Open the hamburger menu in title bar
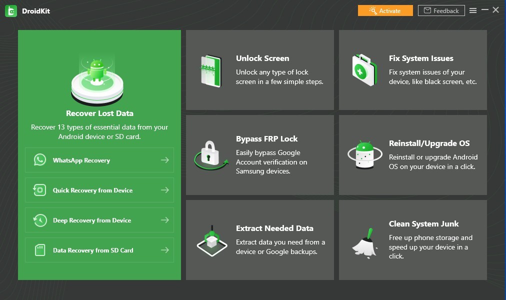The height and width of the screenshot is (300, 506). 473,10
